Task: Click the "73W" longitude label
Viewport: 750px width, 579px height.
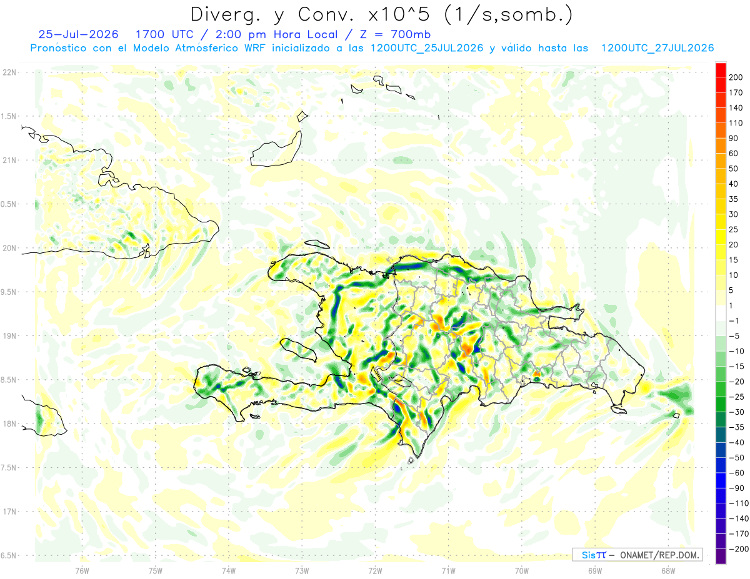Action: click(302, 570)
